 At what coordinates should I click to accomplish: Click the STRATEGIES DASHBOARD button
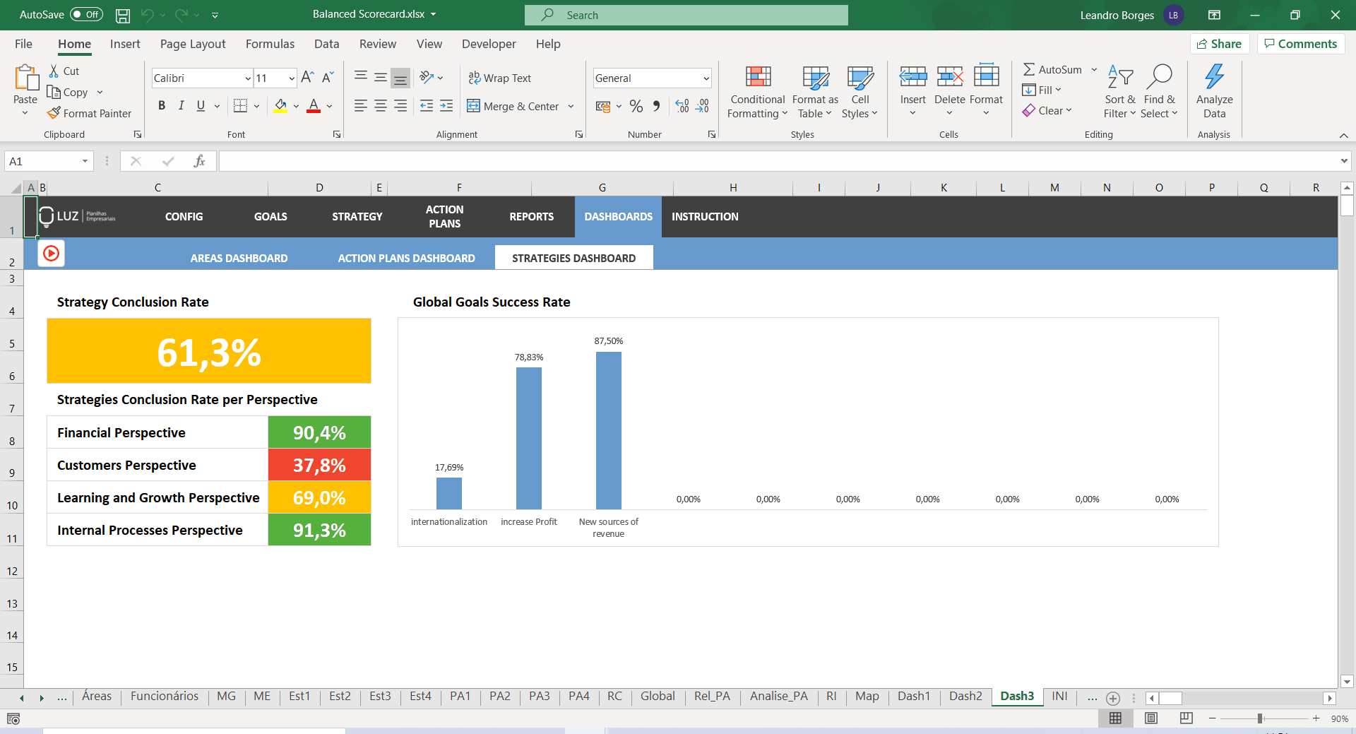pyautogui.click(x=573, y=258)
